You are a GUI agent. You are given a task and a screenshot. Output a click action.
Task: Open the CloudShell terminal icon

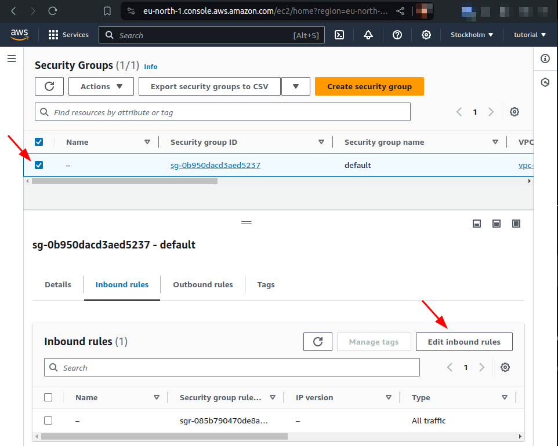[x=339, y=35]
